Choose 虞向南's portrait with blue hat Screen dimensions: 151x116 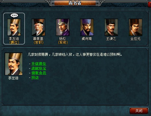(87, 27)
